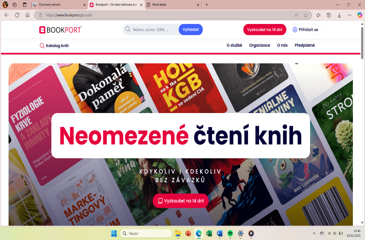Open the Katalog knih link
365x240 pixels.
(x=54, y=46)
